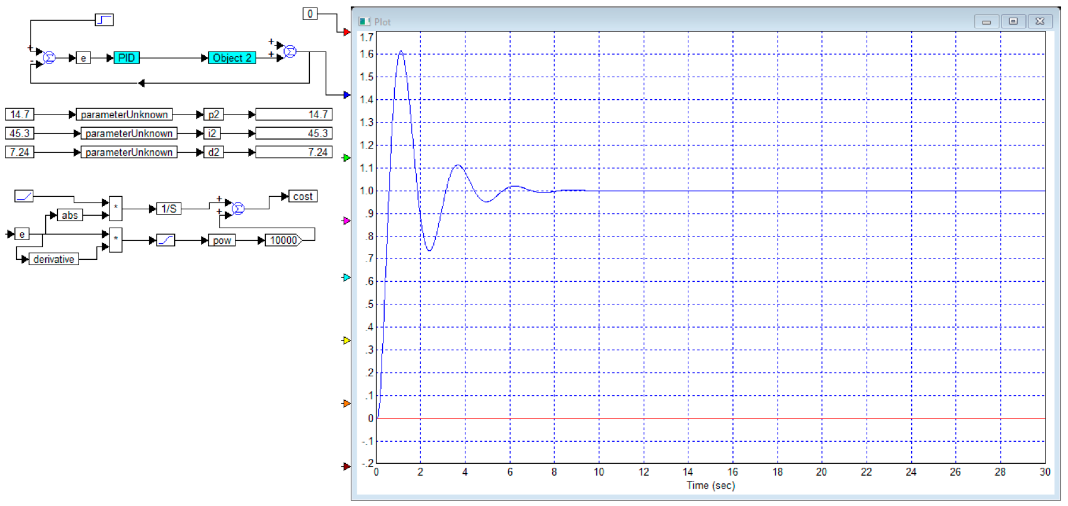Select the cost variable block
The height and width of the screenshot is (506, 1068).
point(303,196)
